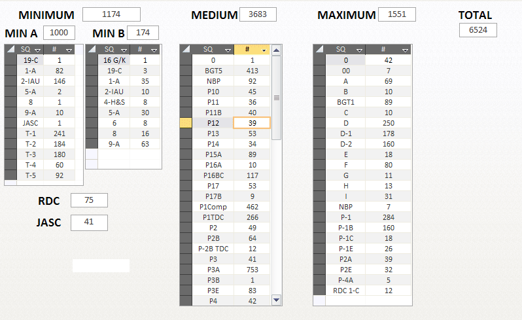The image size is (522, 320).
Task: Open # column filter in MEDIUM table
Action: (x=264, y=50)
